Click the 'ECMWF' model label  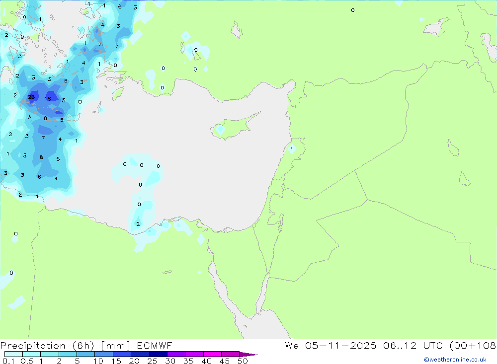click(x=155, y=345)
